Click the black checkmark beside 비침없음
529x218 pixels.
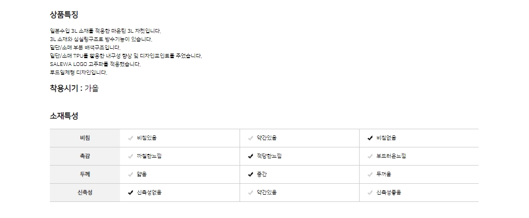(370, 138)
